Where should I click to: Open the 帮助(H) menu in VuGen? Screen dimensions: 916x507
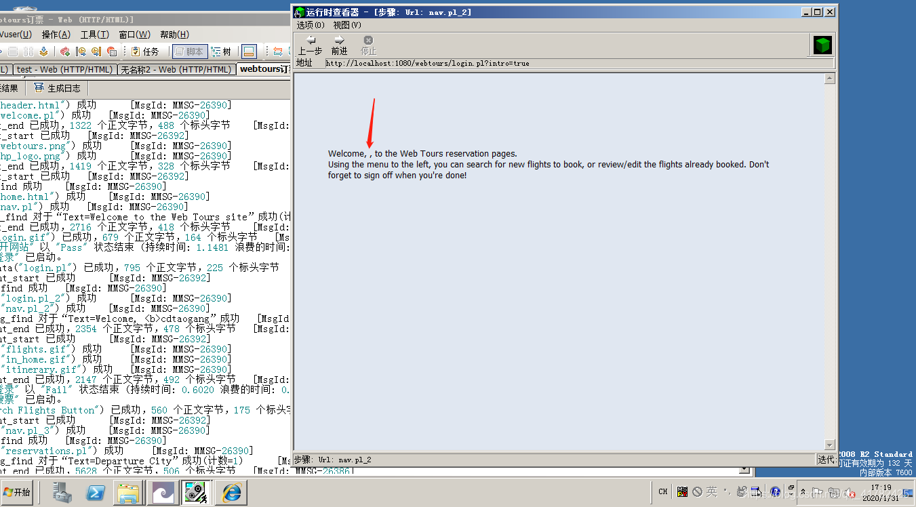(174, 35)
